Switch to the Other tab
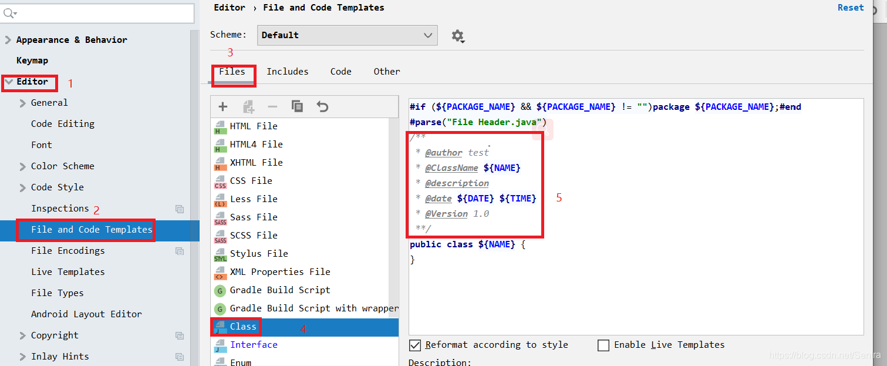 pos(387,72)
